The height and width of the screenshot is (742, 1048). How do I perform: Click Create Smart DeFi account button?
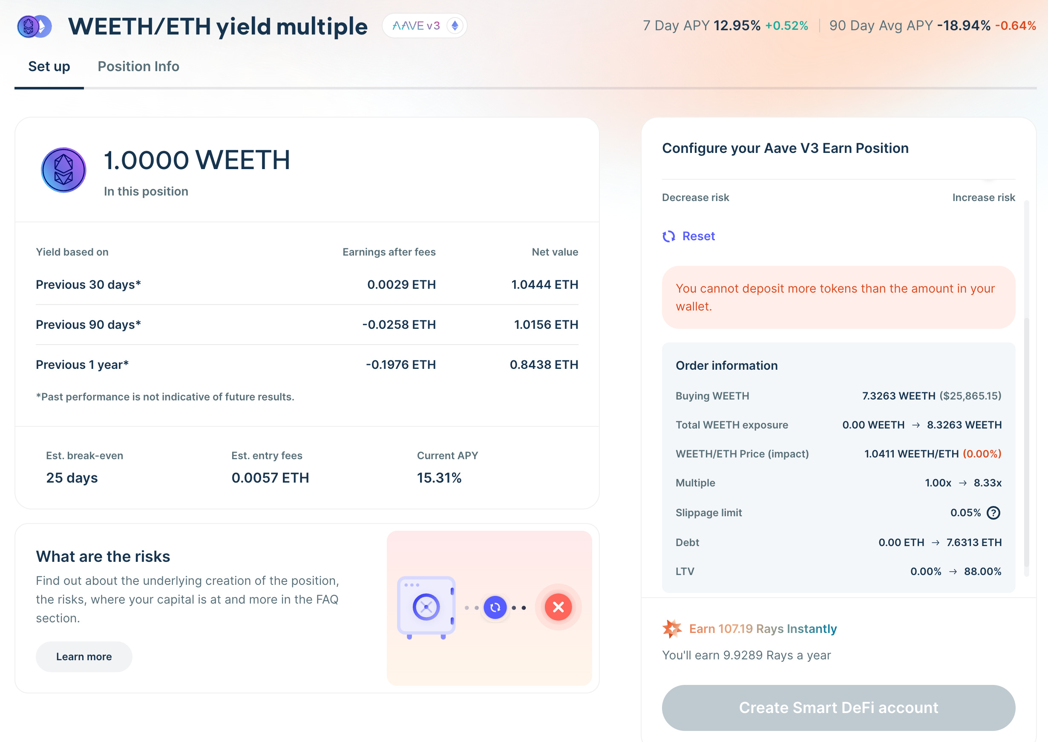[838, 707]
